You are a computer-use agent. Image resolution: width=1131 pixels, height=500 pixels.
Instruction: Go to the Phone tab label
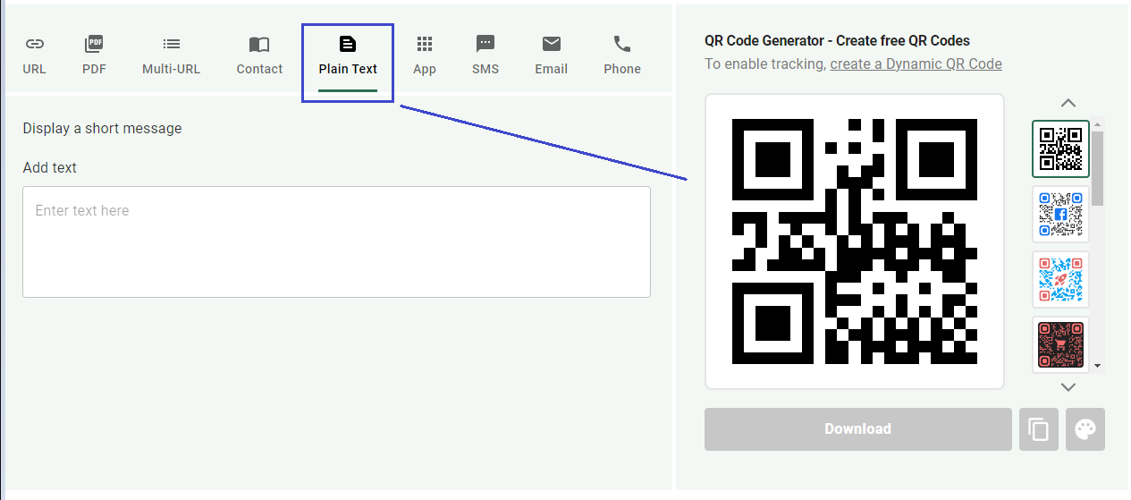point(622,69)
